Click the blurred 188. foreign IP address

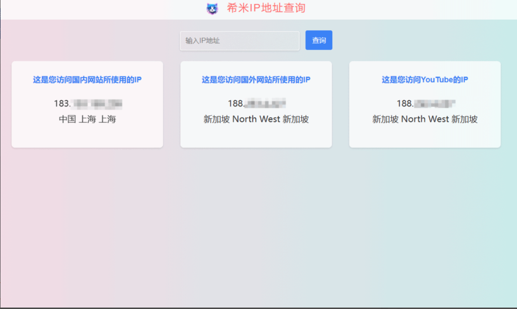coord(257,104)
